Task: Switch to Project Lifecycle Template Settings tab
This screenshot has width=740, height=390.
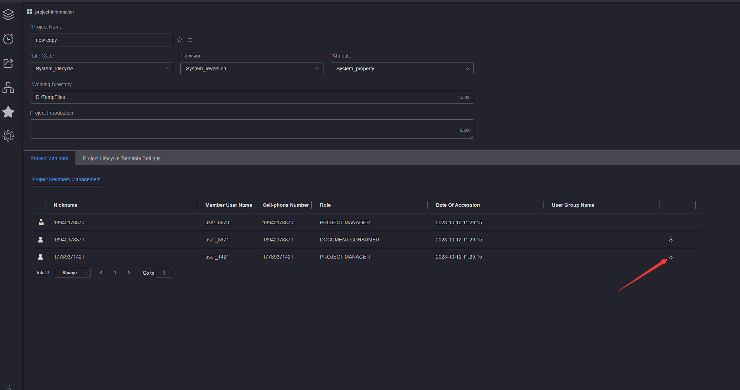Action: pyautogui.click(x=122, y=158)
